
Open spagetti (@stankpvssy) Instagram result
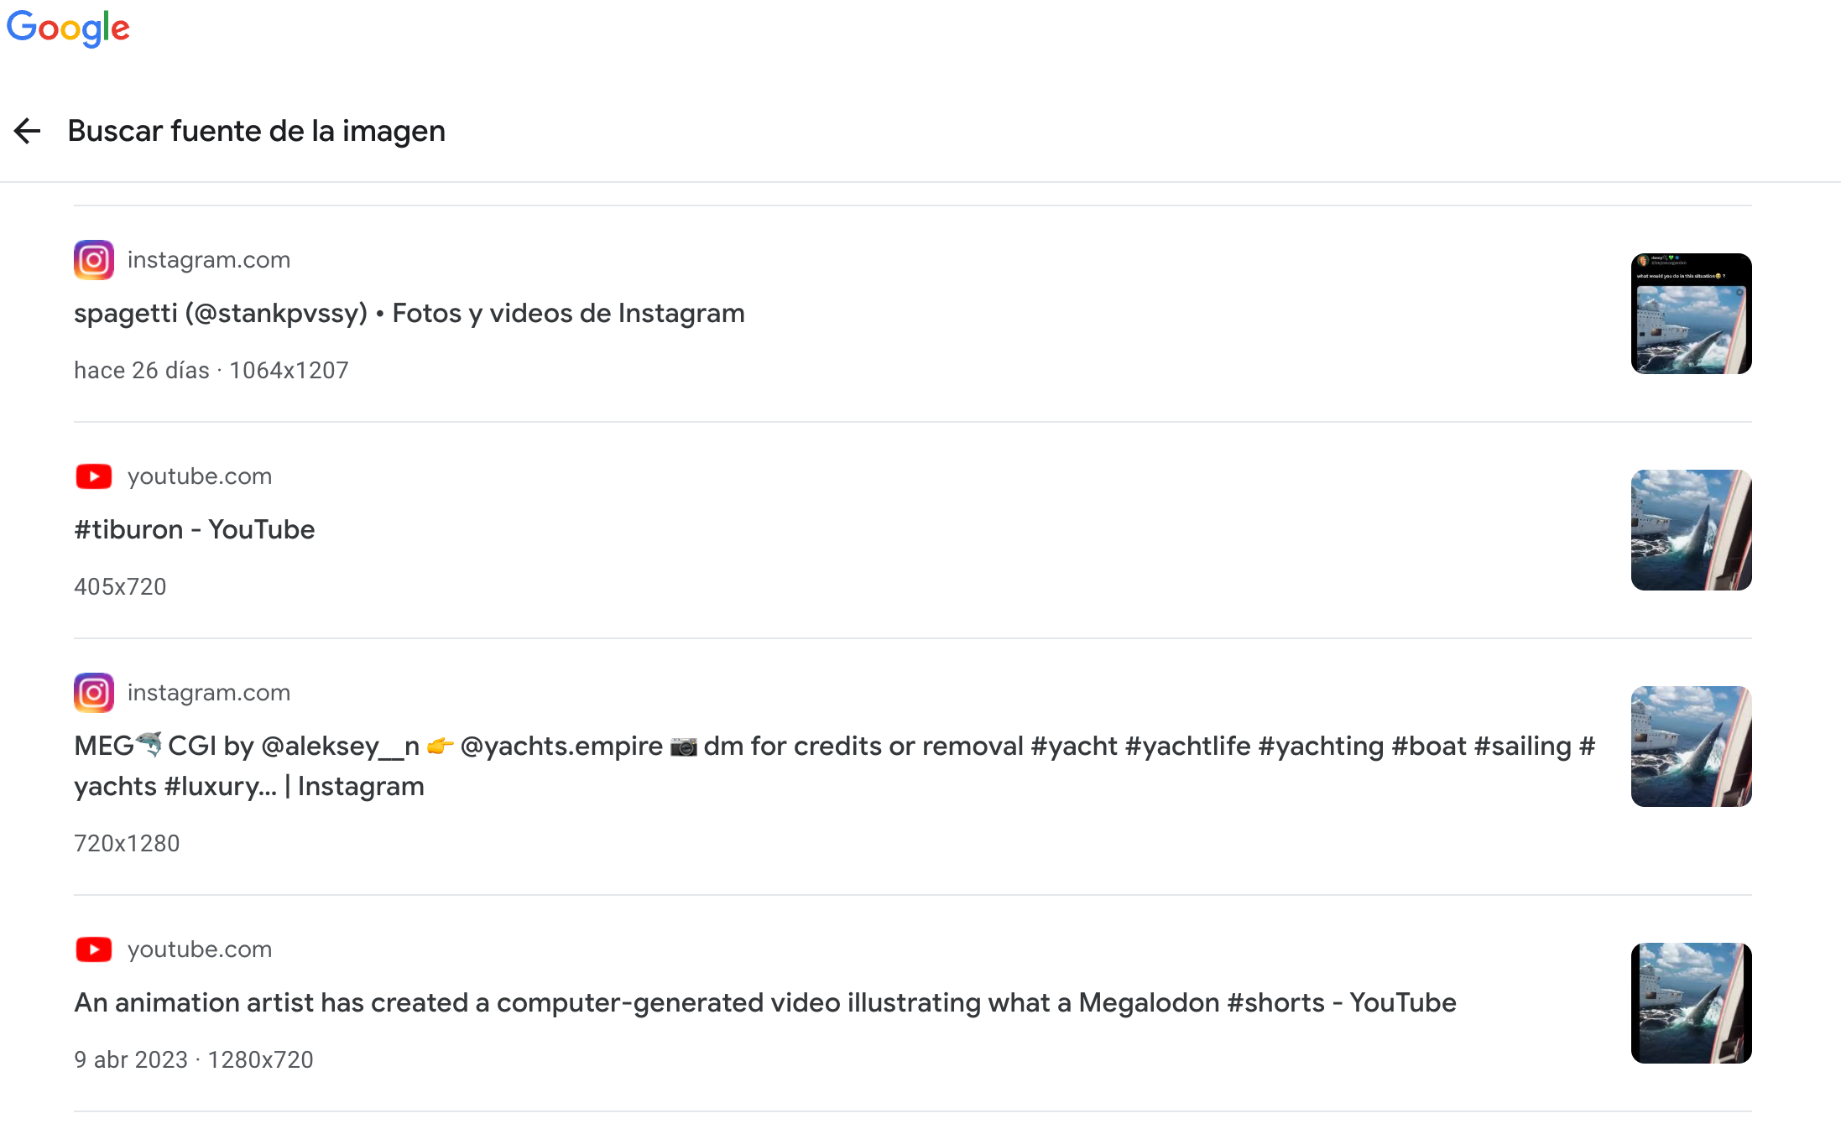click(409, 313)
